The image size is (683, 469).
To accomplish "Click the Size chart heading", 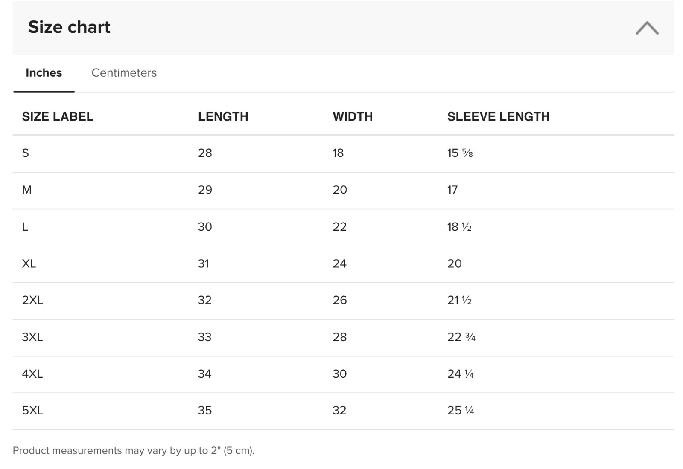I will click(69, 27).
